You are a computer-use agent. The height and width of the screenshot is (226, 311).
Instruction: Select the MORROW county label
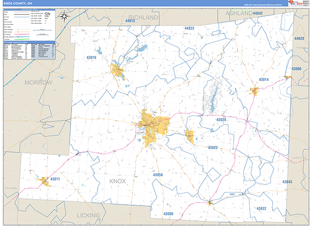[38, 82]
